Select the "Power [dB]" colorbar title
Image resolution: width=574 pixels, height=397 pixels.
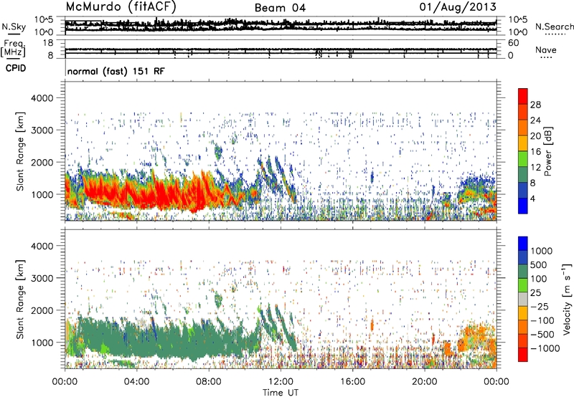pos(548,151)
